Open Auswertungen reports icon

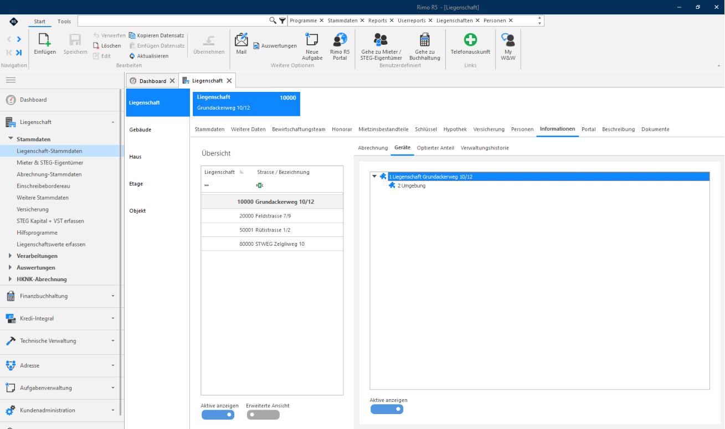256,46
